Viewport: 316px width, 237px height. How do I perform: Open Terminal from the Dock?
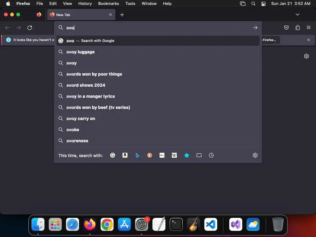[176, 224]
